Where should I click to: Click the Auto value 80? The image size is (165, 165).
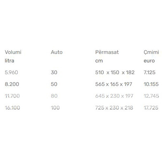click(x=54, y=96)
